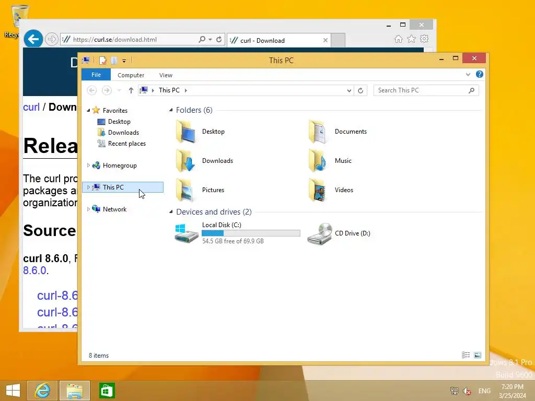Click the Local Disk (C:) usage bar
535x401 pixels.
[x=251, y=233]
